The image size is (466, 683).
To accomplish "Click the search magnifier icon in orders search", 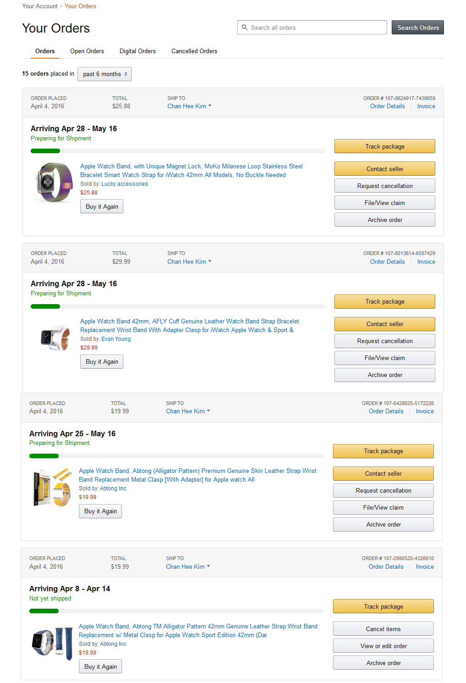I will click(245, 28).
